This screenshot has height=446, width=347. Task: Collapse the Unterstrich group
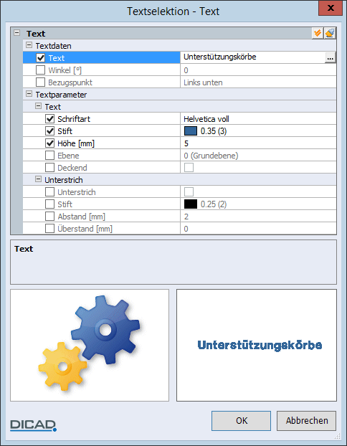tap(38, 179)
